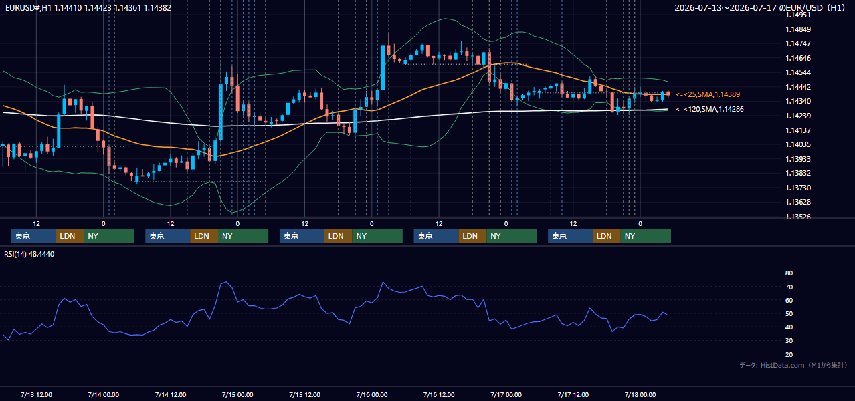Viewport: 855px width, 401px height.
Task: Click the 7/16 00:00 time axis label
Action: coord(371,394)
